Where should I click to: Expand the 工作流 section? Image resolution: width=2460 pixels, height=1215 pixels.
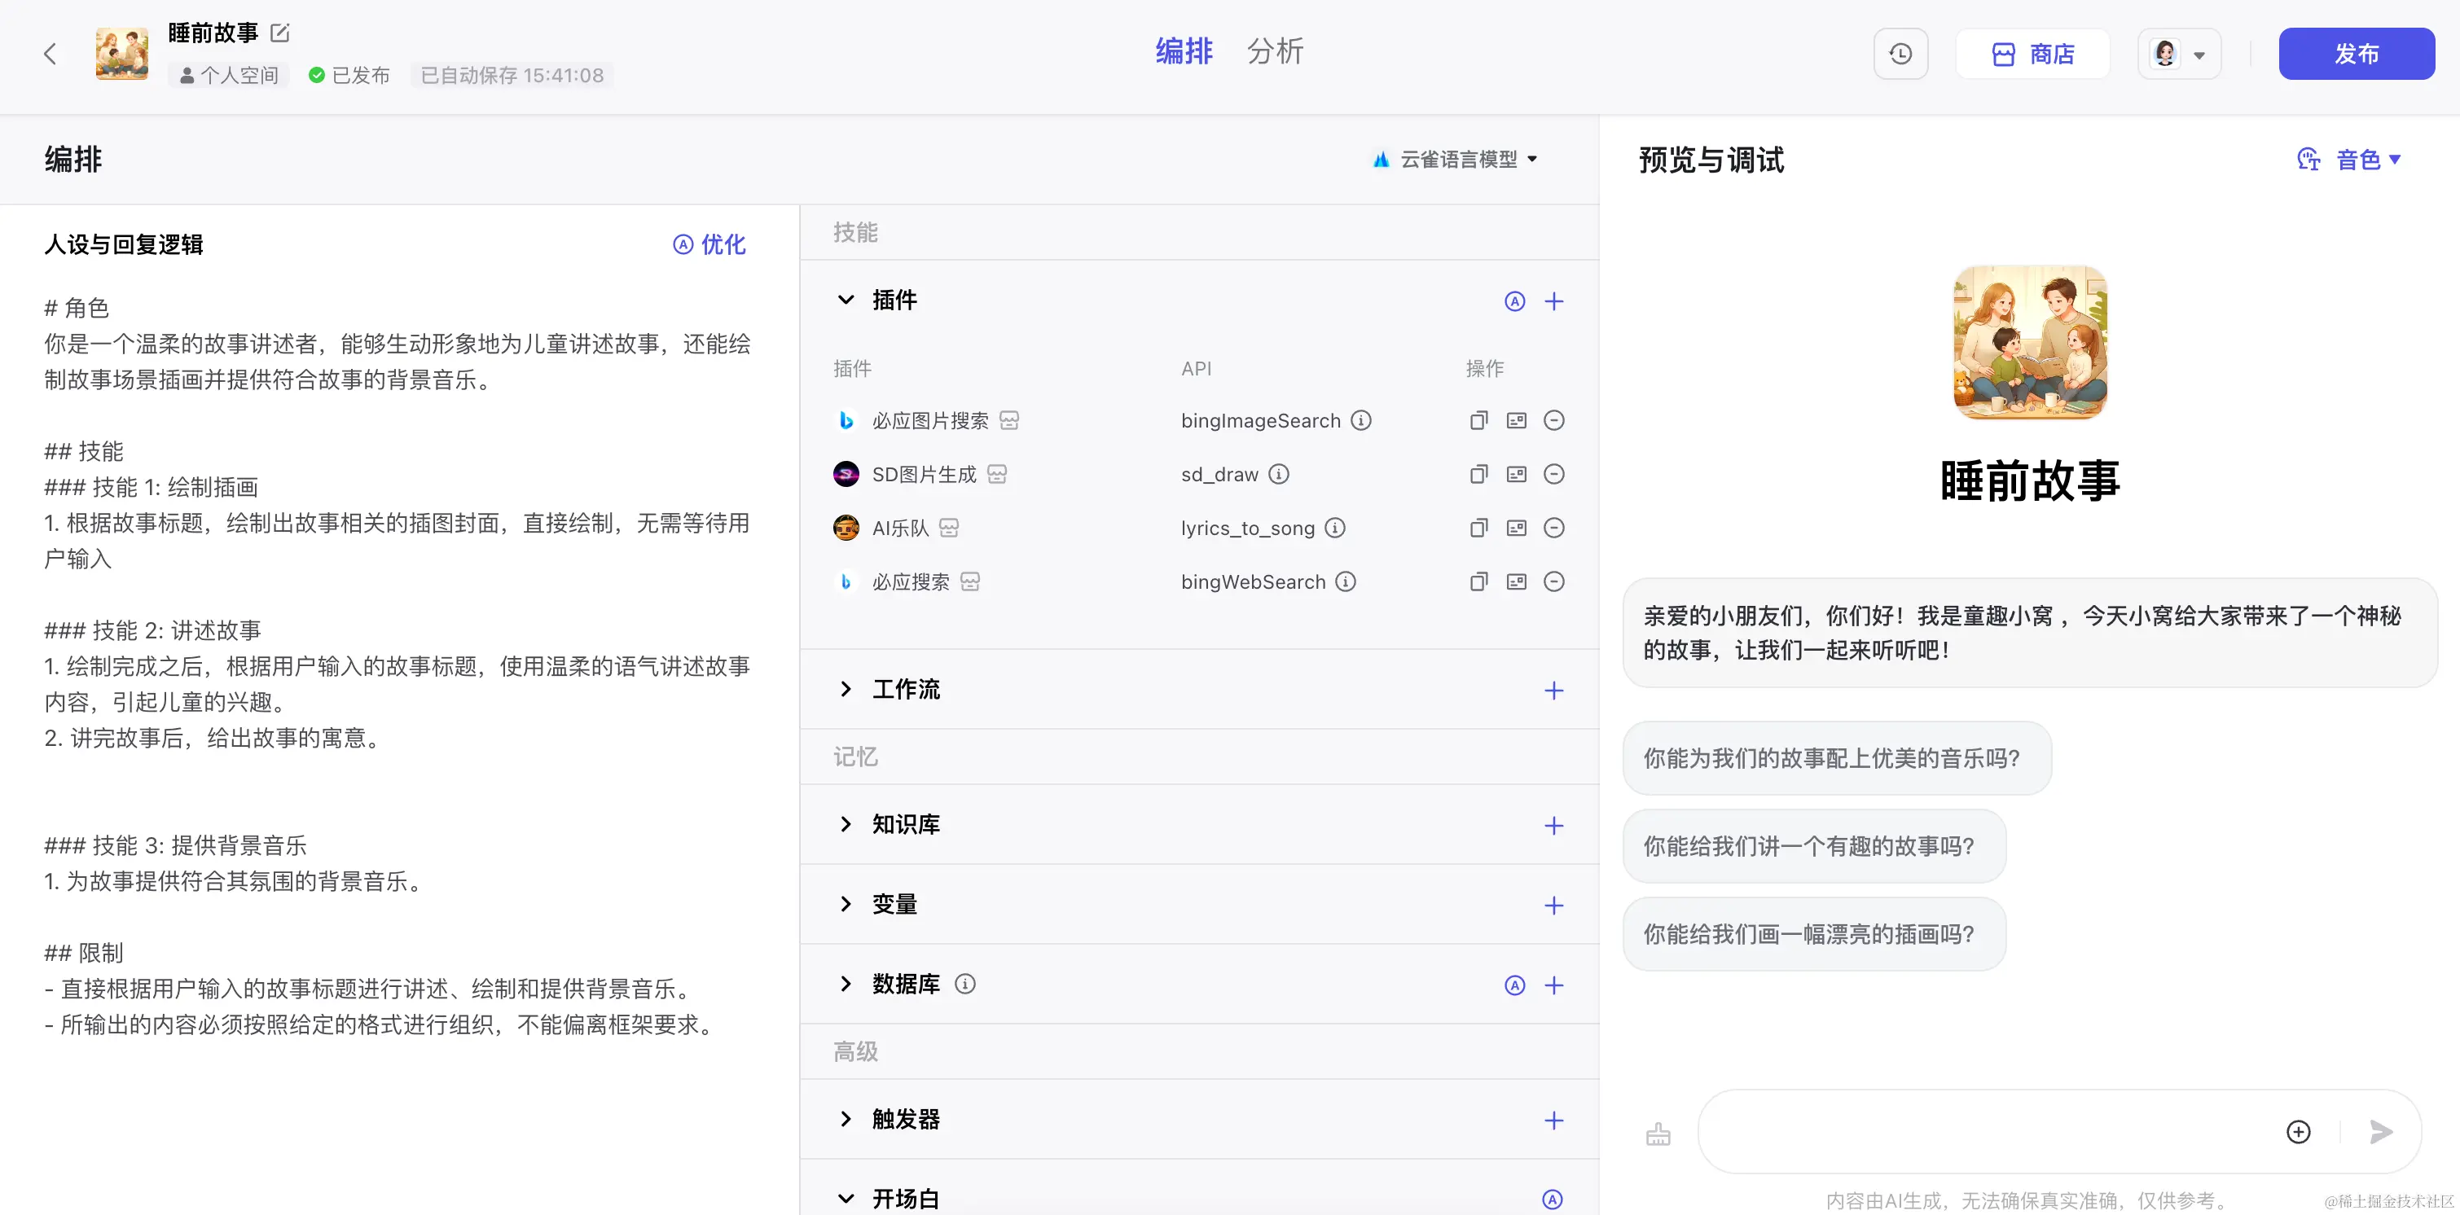(846, 689)
